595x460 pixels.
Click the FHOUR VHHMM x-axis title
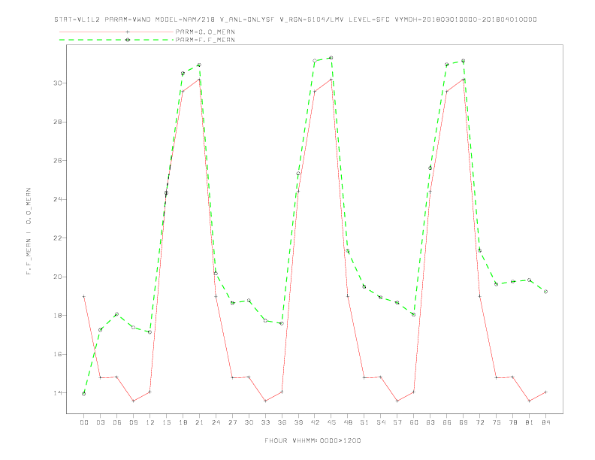click(x=313, y=440)
